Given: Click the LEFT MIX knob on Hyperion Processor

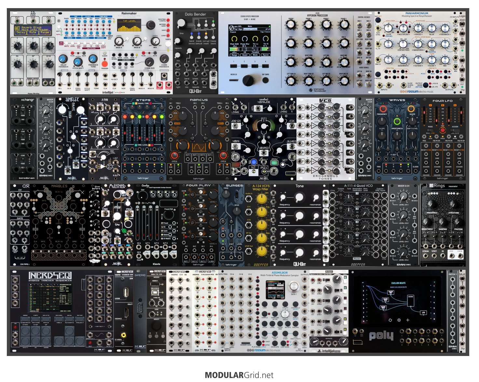Looking at the screenshot, I should point(326,62).
